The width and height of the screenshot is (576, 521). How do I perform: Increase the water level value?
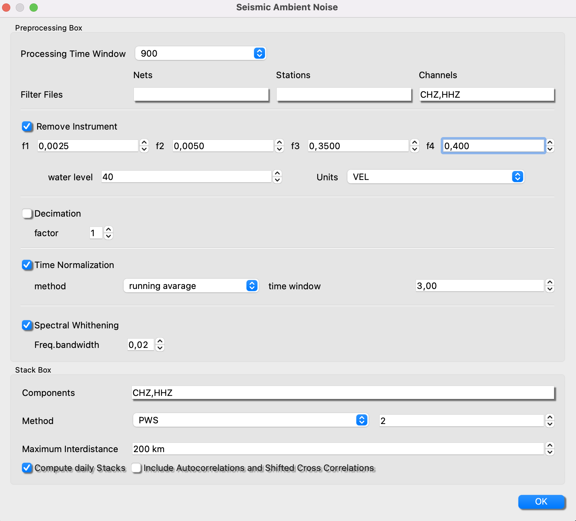click(x=277, y=173)
